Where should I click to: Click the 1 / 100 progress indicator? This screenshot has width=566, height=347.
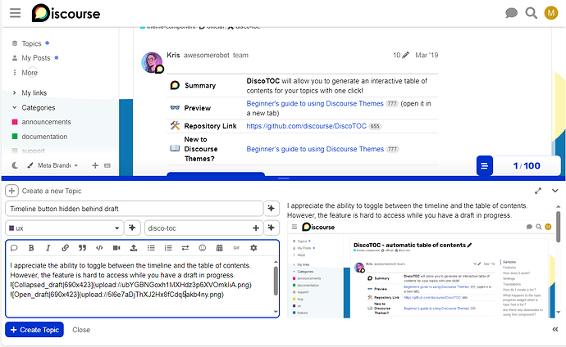[x=527, y=166]
